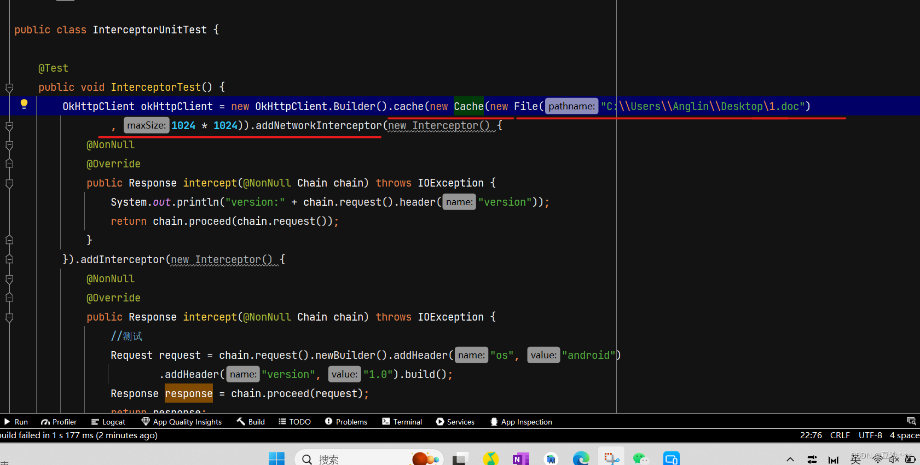Image resolution: width=920 pixels, height=465 pixels.
Task: Click the second 'new Interceptor()' after addInterceptor
Action: (222, 260)
